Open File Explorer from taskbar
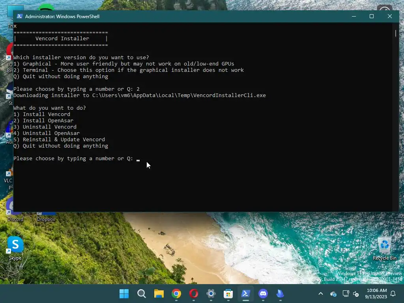Viewport: 404px width, 303px height. 159,294
